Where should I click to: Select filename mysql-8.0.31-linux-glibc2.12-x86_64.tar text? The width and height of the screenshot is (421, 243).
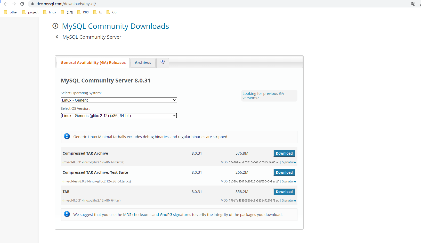(91, 200)
